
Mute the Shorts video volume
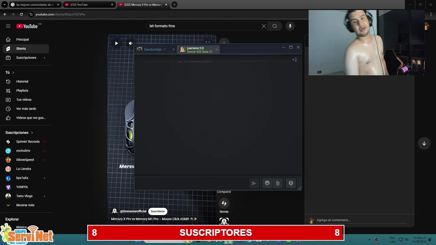130,43
